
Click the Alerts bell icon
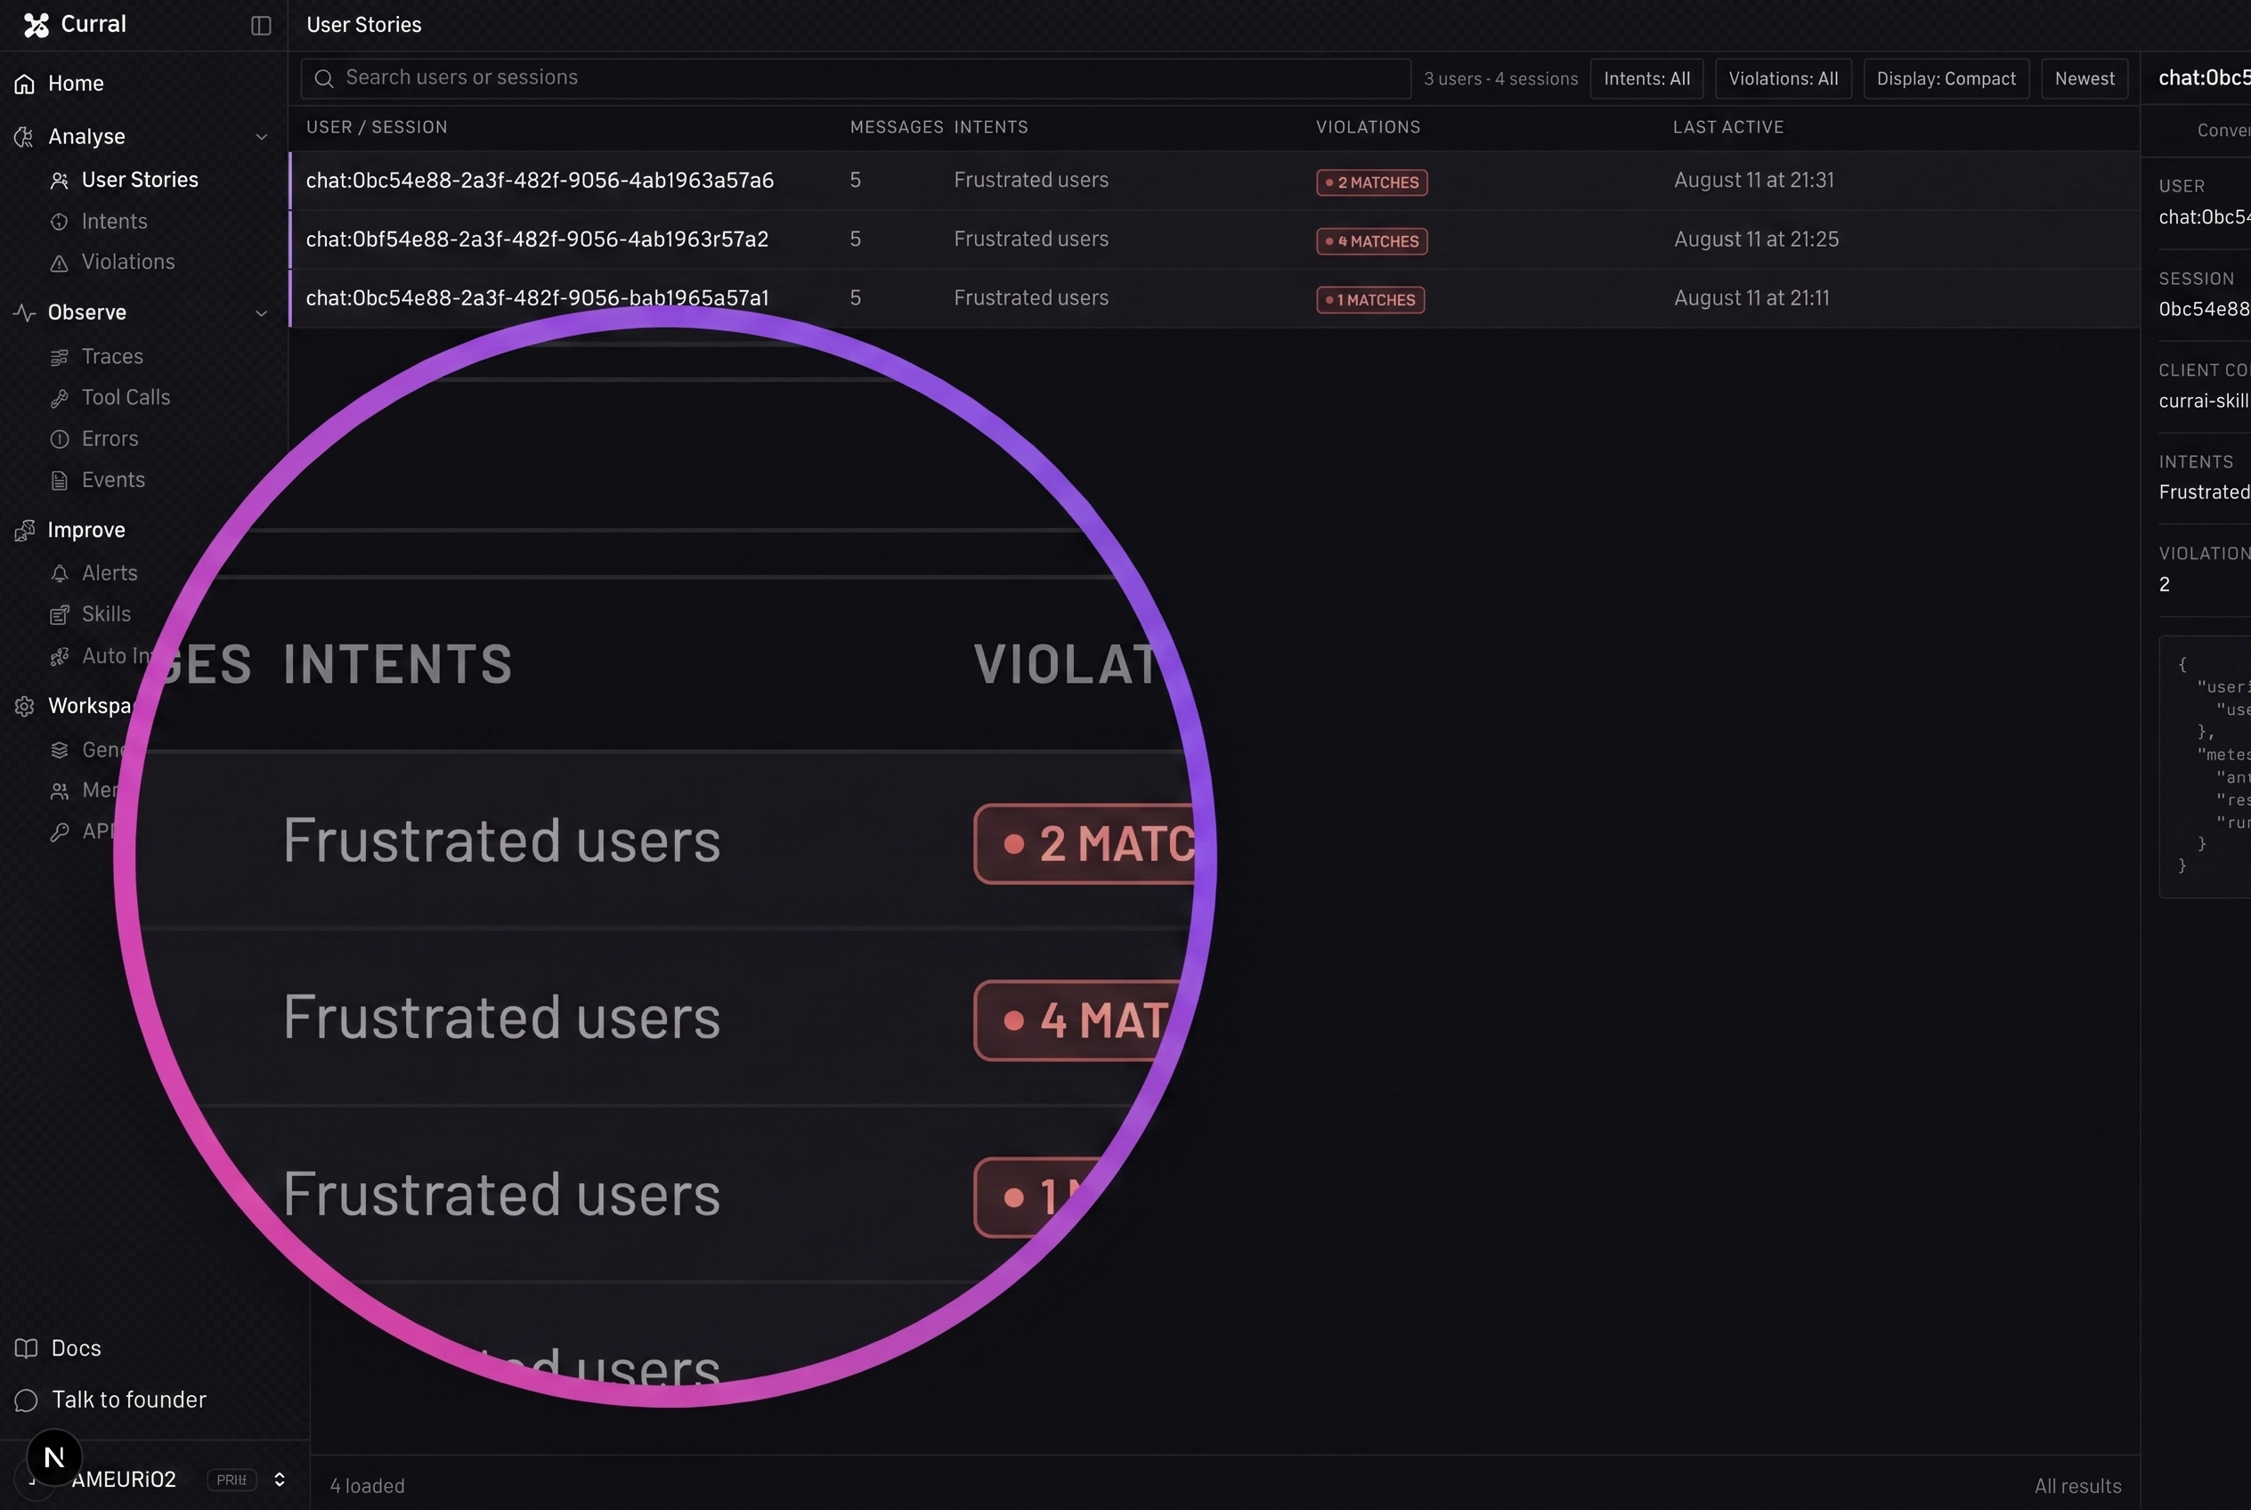(x=60, y=574)
